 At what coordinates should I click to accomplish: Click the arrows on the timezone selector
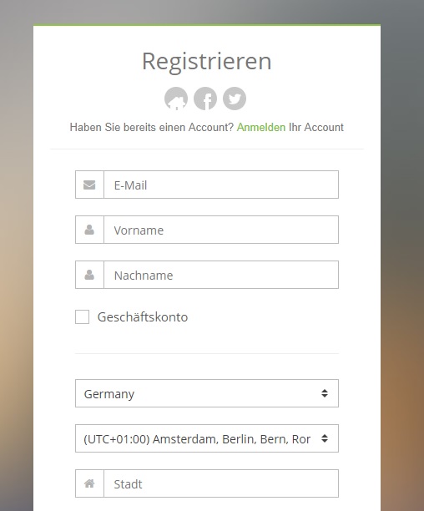[x=325, y=438]
